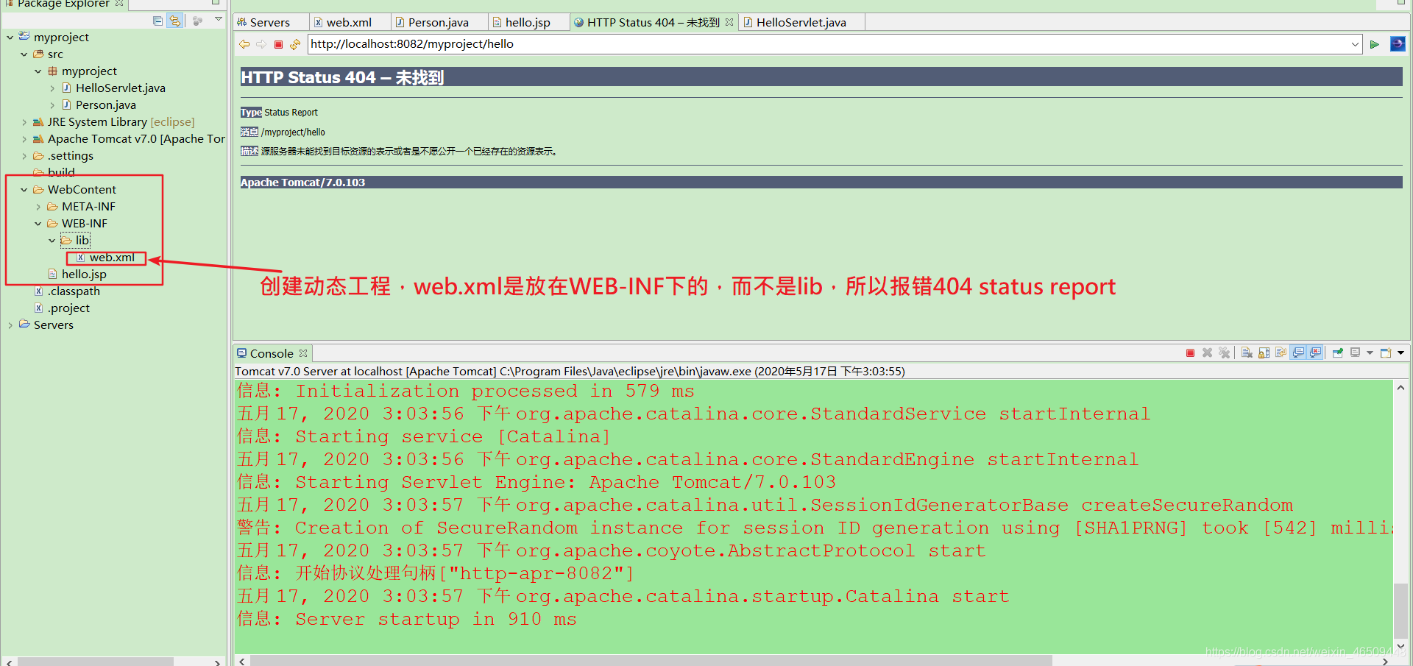The width and height of the screenshot is (1413, 666).
Task: Click Open Console icon
Action: pyautogui.click(x=1386, y=353)
